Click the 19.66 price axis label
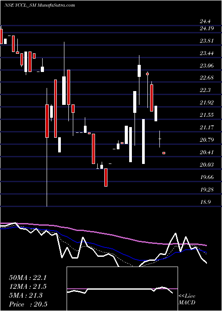 207,177
